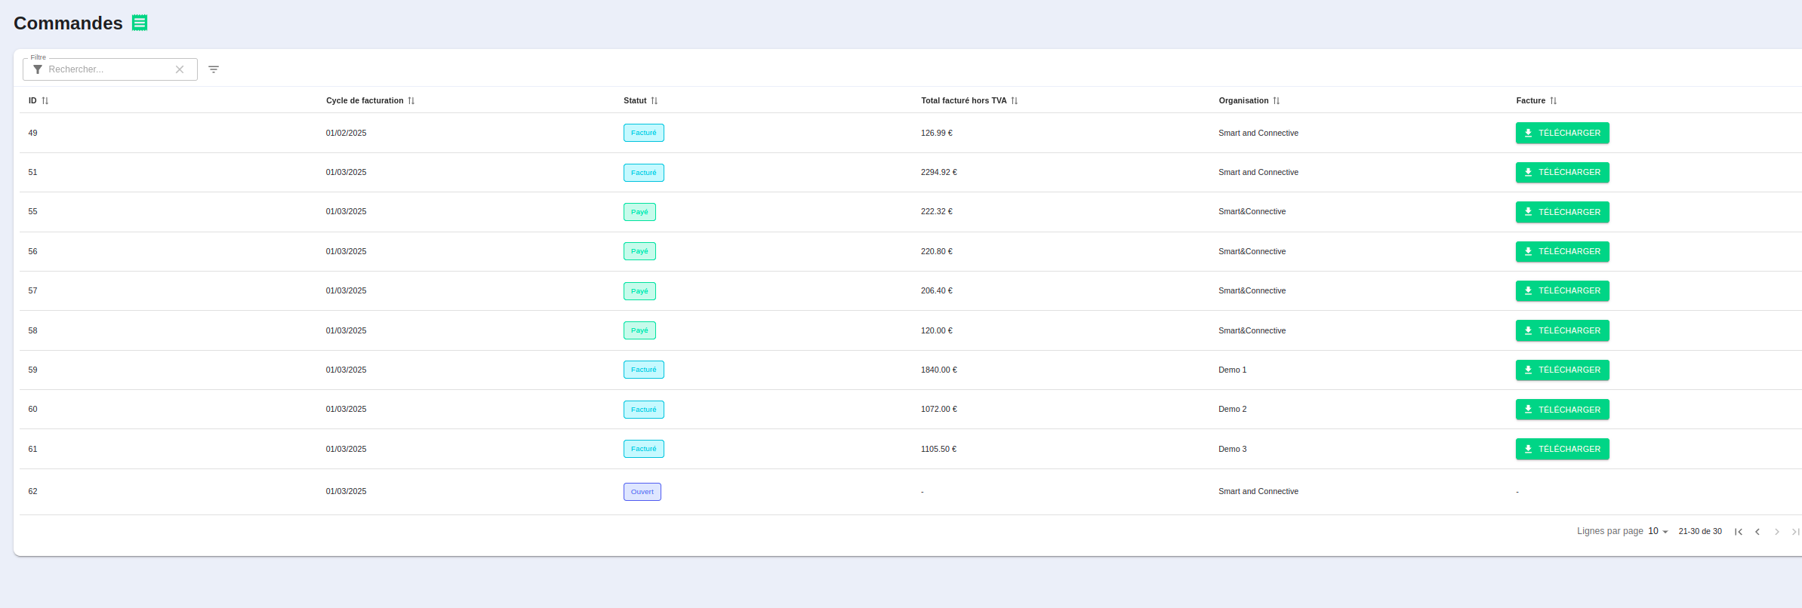Open the advanced filter list icon
Viewport: 1802px width, 608px height.
coord(214,69)
